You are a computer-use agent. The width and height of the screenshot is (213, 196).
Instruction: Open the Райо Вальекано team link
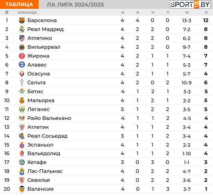[49, 118]
